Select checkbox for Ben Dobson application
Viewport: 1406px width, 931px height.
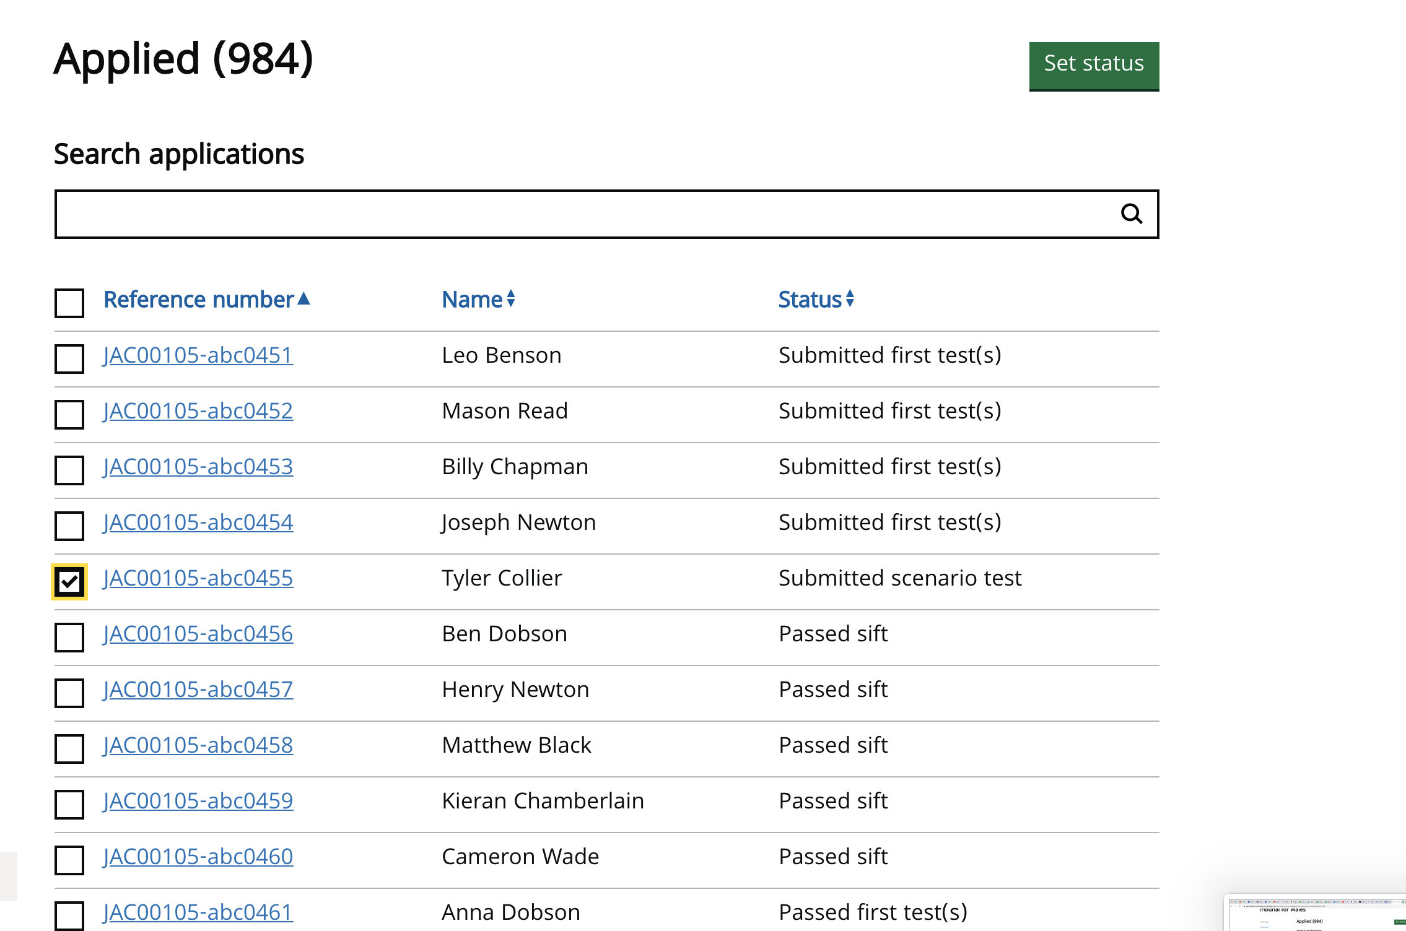(69, 634)
